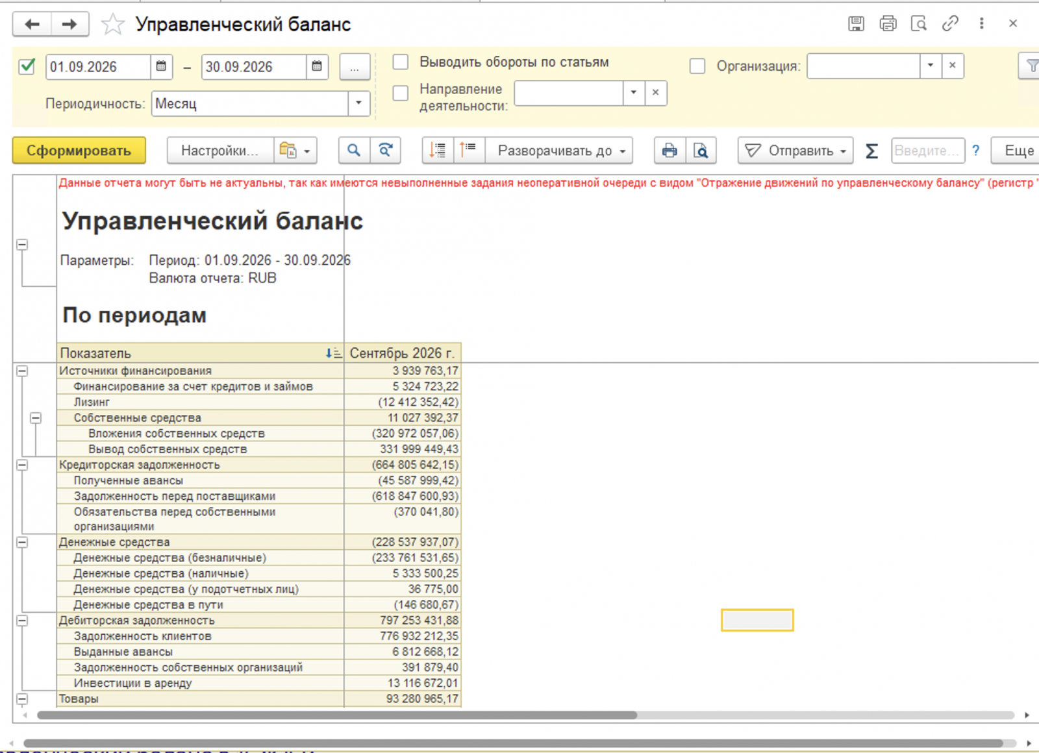The image size is (1039, 753).
Task: Get link with the chain icon
Action: coord(950,24)
